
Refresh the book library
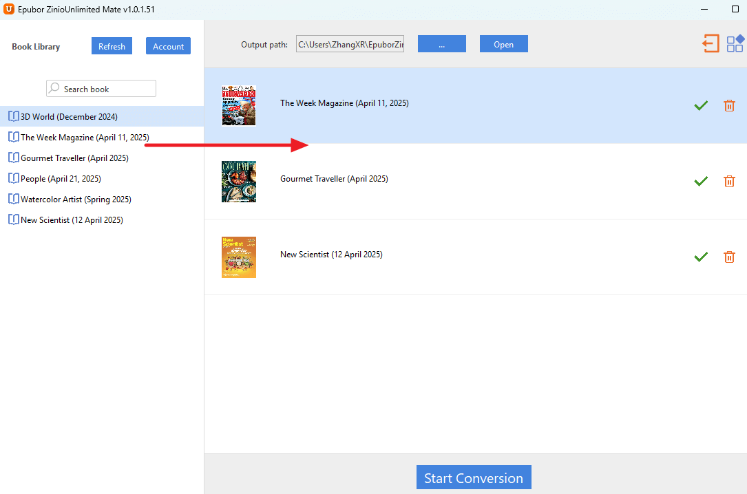(x=112, y=46)
